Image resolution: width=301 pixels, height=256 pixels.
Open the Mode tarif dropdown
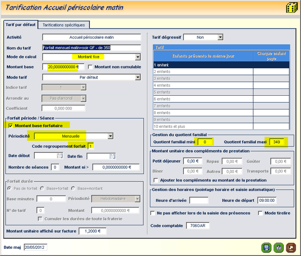coord(138,77)
